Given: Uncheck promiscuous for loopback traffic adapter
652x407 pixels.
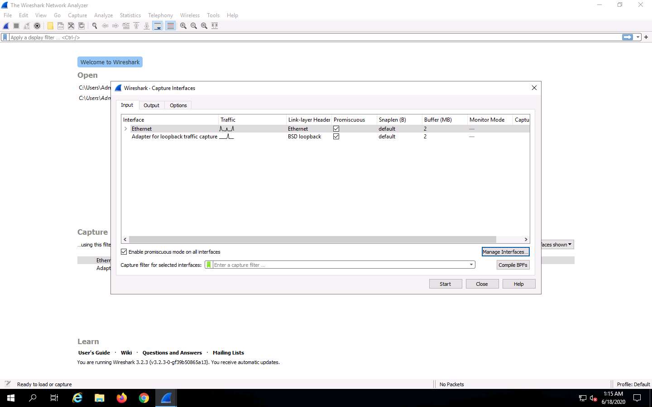Looking at the screenshot, I should point(336,137).
